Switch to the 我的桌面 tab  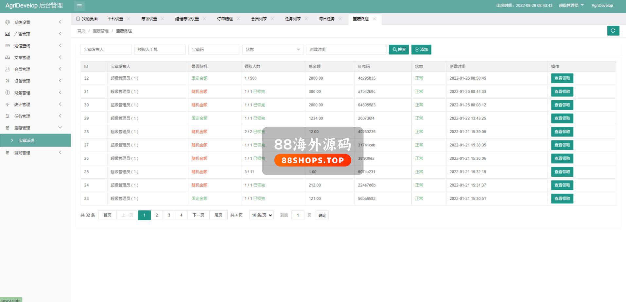coord(87,19)
